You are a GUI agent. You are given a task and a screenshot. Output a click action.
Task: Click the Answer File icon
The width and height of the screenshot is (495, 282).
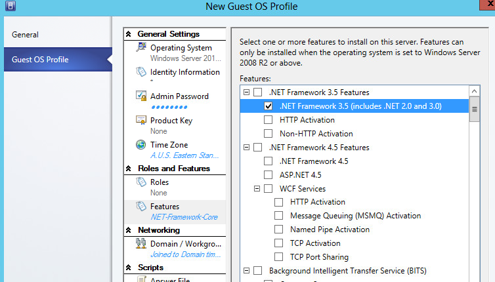pos(141,279)
